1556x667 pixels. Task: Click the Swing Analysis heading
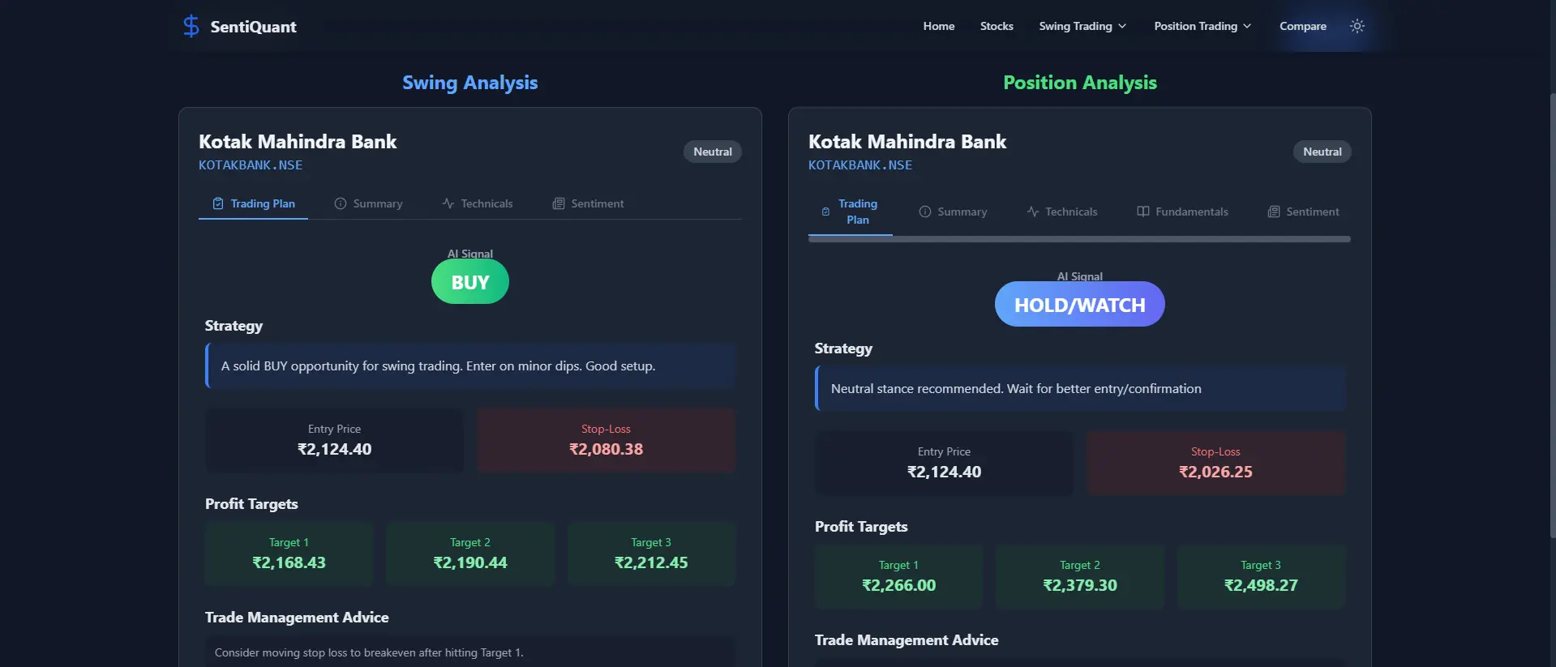[470, 83]
